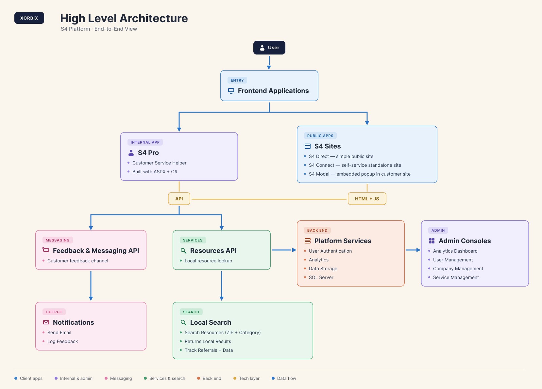Screen dimensions: 542x389
Task: Click the BACK END tag
Action: 317,230
